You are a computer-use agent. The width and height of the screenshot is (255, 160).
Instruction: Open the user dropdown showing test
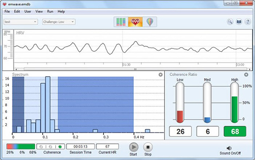tap(21, 22)
